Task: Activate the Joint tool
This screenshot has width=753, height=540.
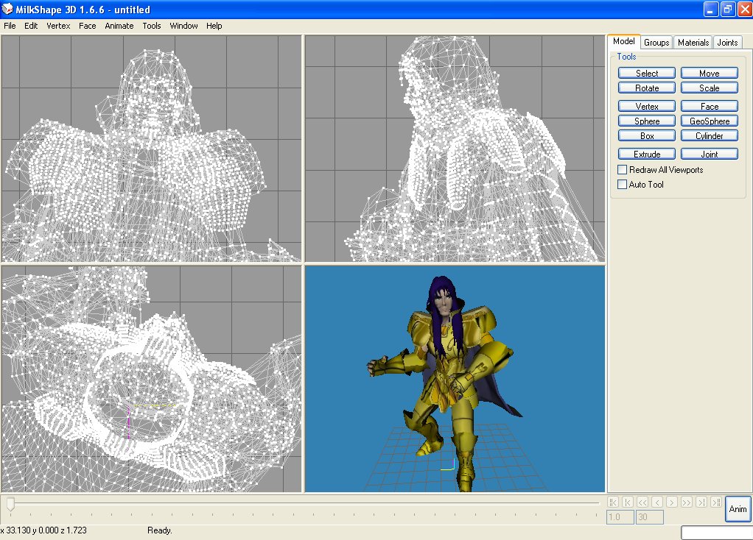Action: tap(709, 154)
